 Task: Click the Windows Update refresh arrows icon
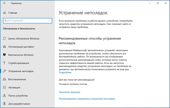coord(4,39)
